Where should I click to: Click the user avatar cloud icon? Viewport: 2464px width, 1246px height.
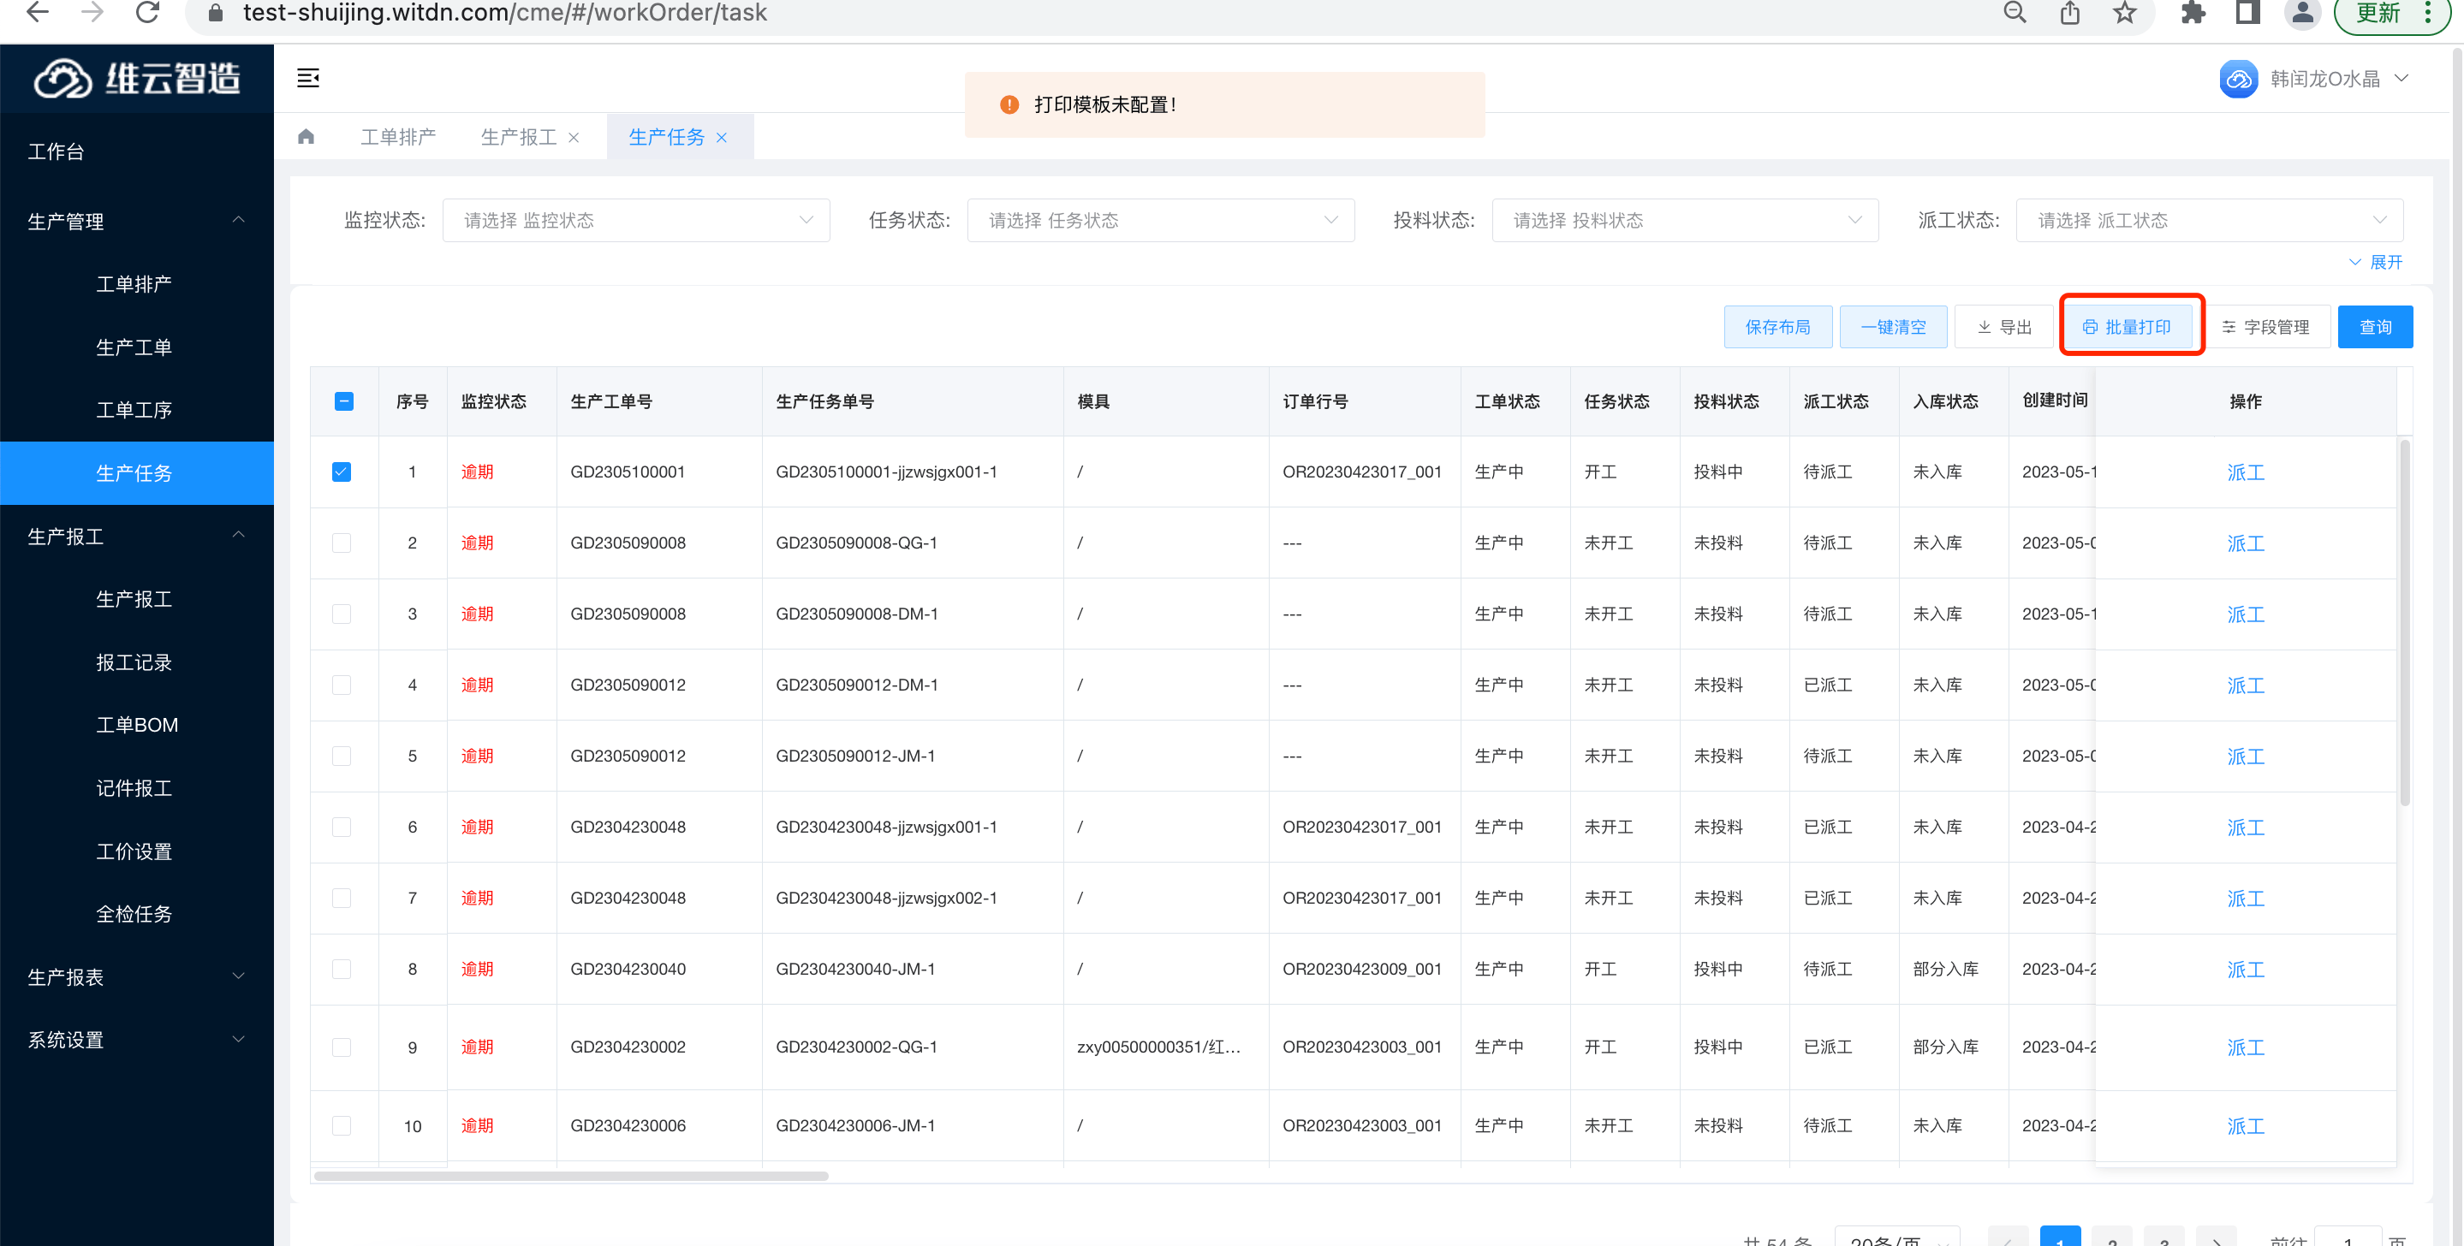coord(2238,79)
